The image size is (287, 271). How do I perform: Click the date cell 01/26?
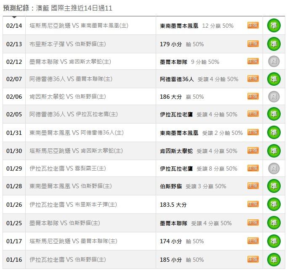pos(14,205)
